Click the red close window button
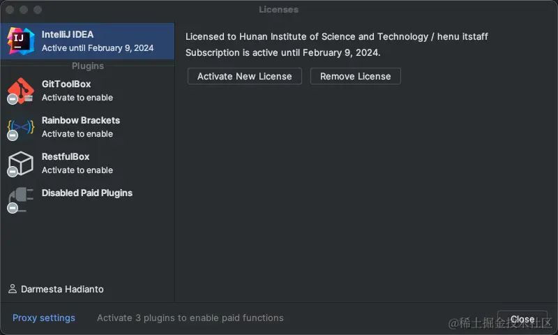 (x=10, y=10)
